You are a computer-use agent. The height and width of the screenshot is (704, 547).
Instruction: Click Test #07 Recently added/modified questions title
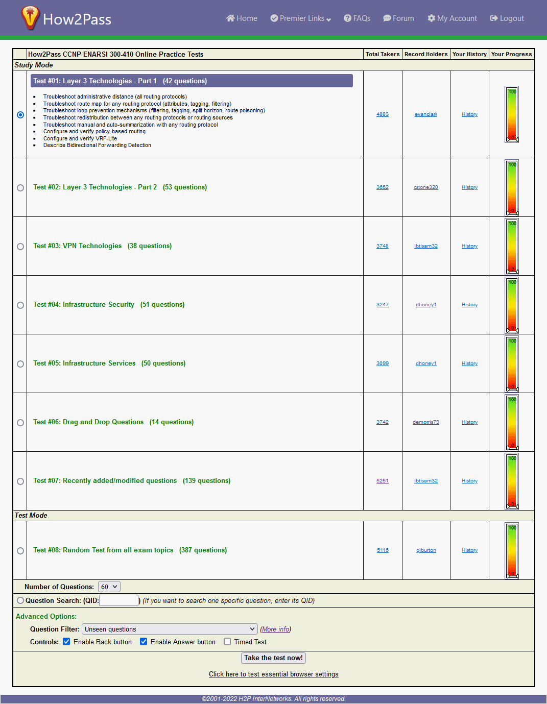tap(132, 481)
